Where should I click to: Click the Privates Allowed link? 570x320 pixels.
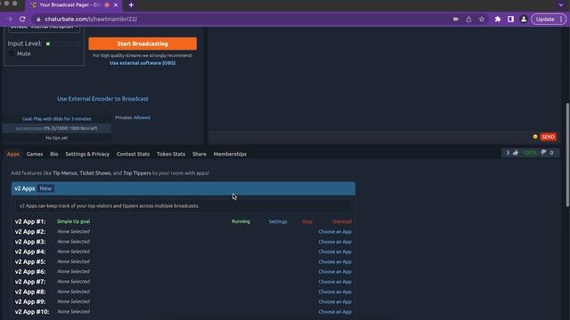click(142, 117)
